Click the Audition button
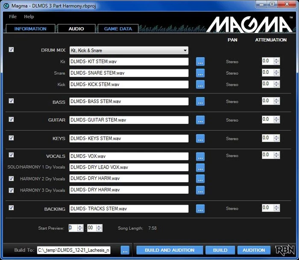This screenshot has width=299, height=260. point(254,250)
